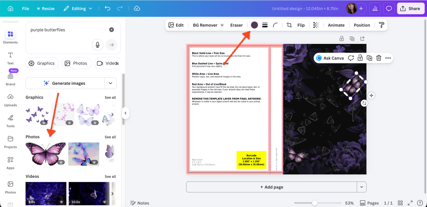This screenshot has height=207, width=427.
Task: Show more Graphics with arrow
Action: click(x=112, y=115)
